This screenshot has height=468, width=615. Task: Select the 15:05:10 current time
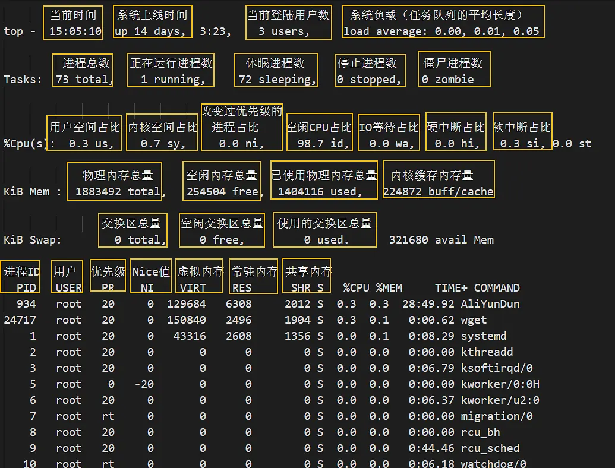click(75, 31)
